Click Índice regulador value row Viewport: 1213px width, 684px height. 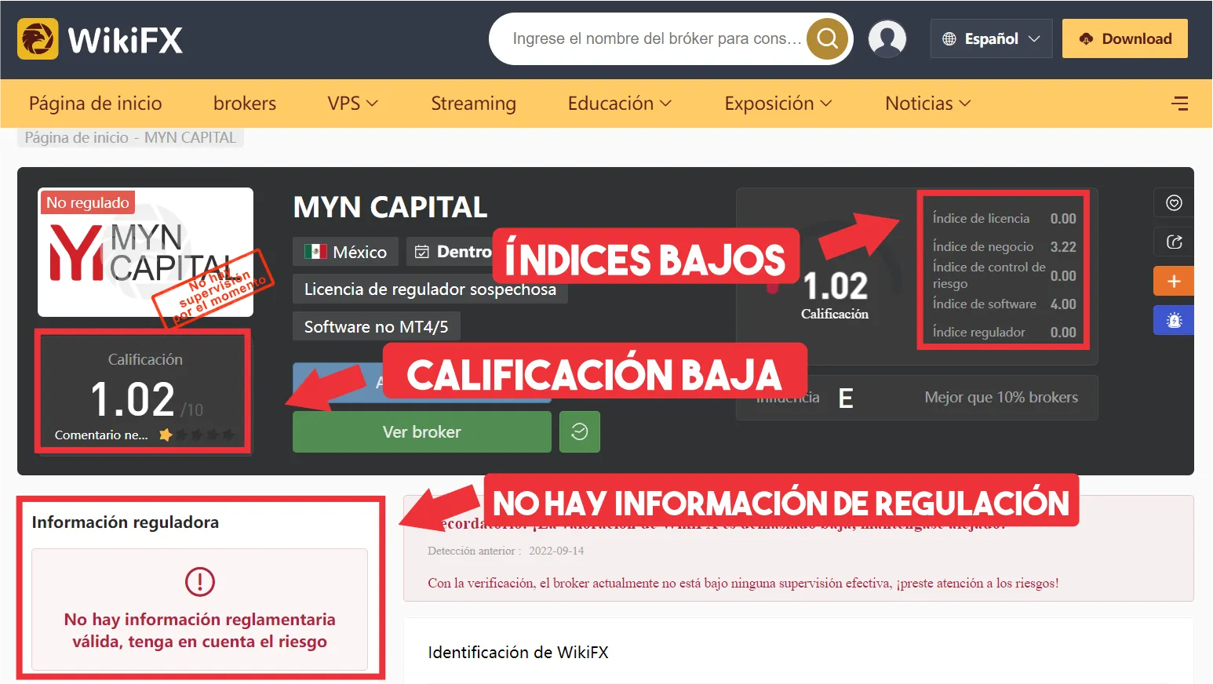click(x=1004, y=333)
